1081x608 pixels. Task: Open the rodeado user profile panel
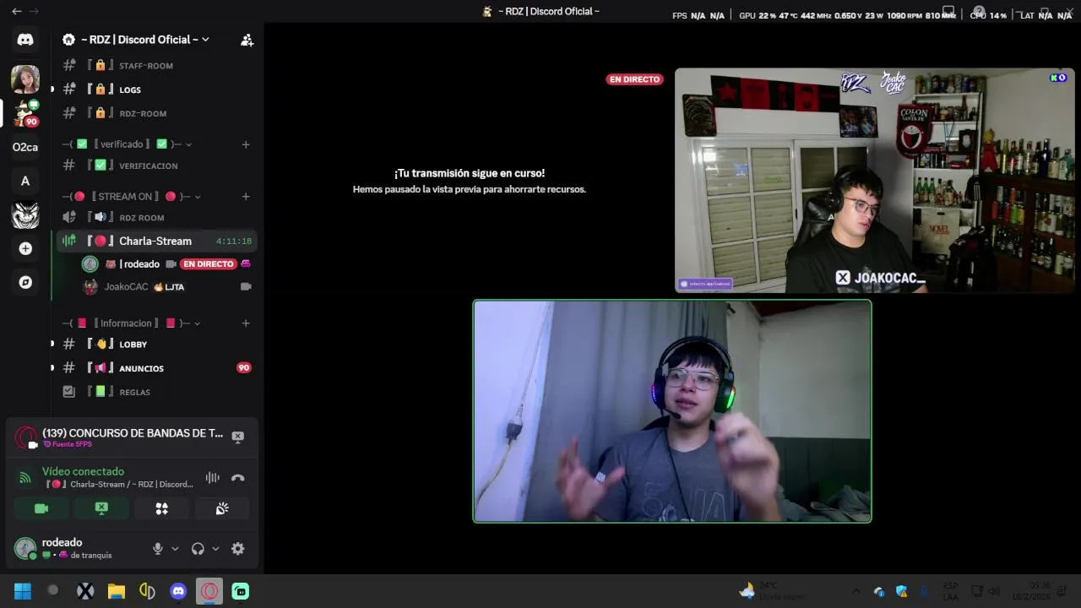click(76, 548)
